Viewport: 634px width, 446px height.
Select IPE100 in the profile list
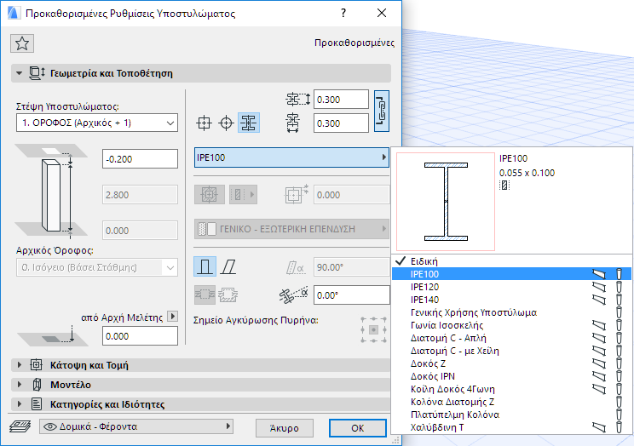pos(511,274)
